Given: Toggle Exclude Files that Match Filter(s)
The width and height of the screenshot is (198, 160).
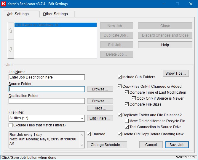Looking at the screenshot, I should pos(11,125).
